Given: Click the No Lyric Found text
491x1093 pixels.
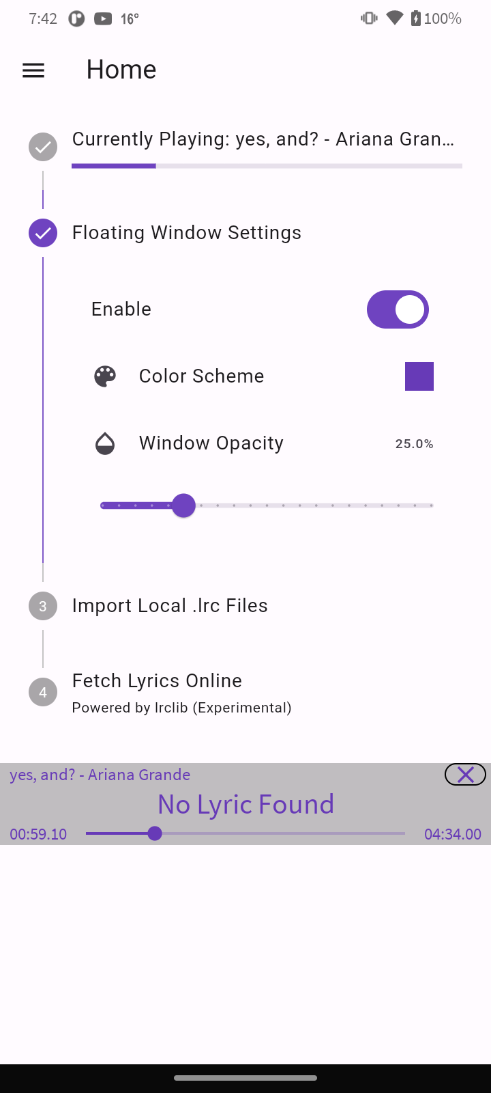Looking at the screenshot, I should [245, 805].
